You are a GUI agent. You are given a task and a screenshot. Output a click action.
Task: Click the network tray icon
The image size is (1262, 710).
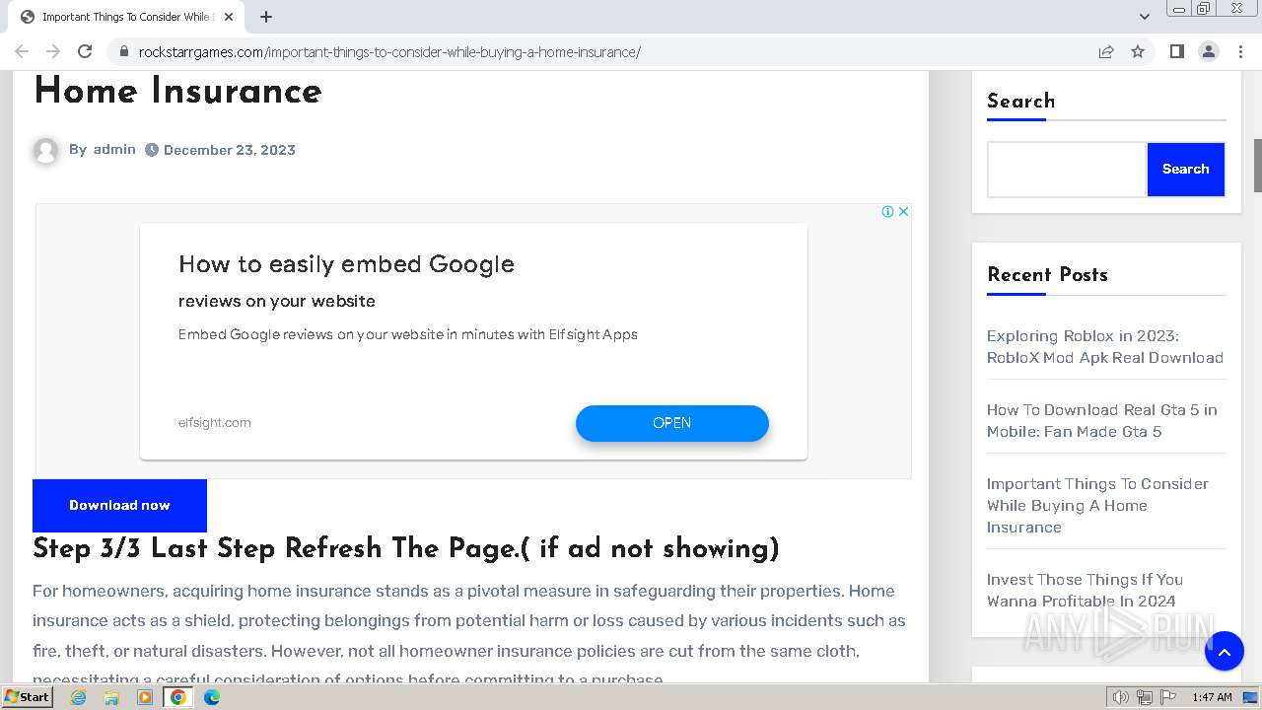pos(1144,697)
